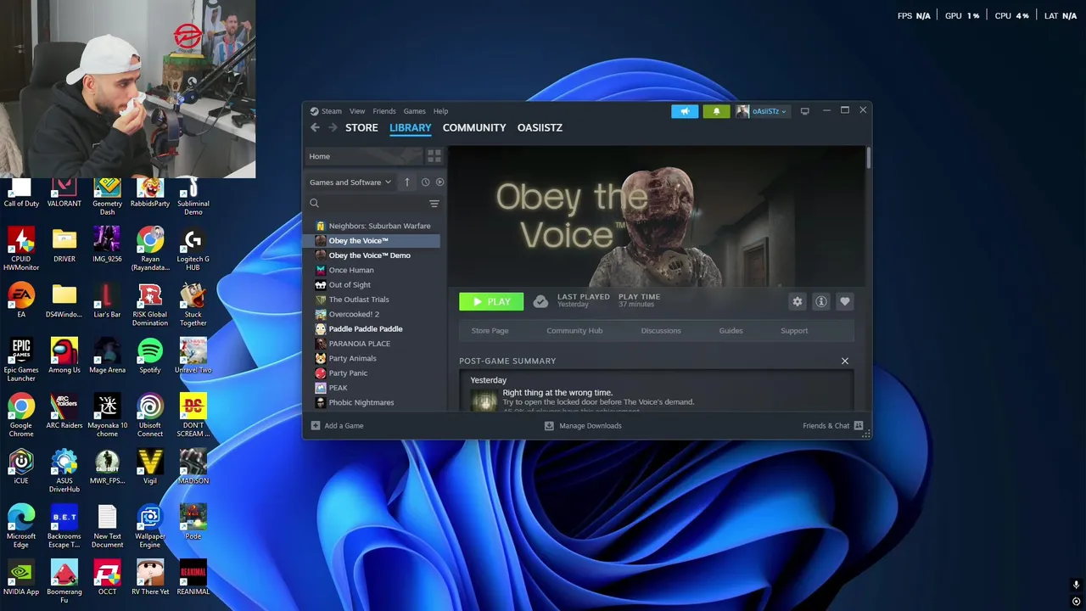Open advanced library filters icon
The image size is (1086, 611).
434,204
